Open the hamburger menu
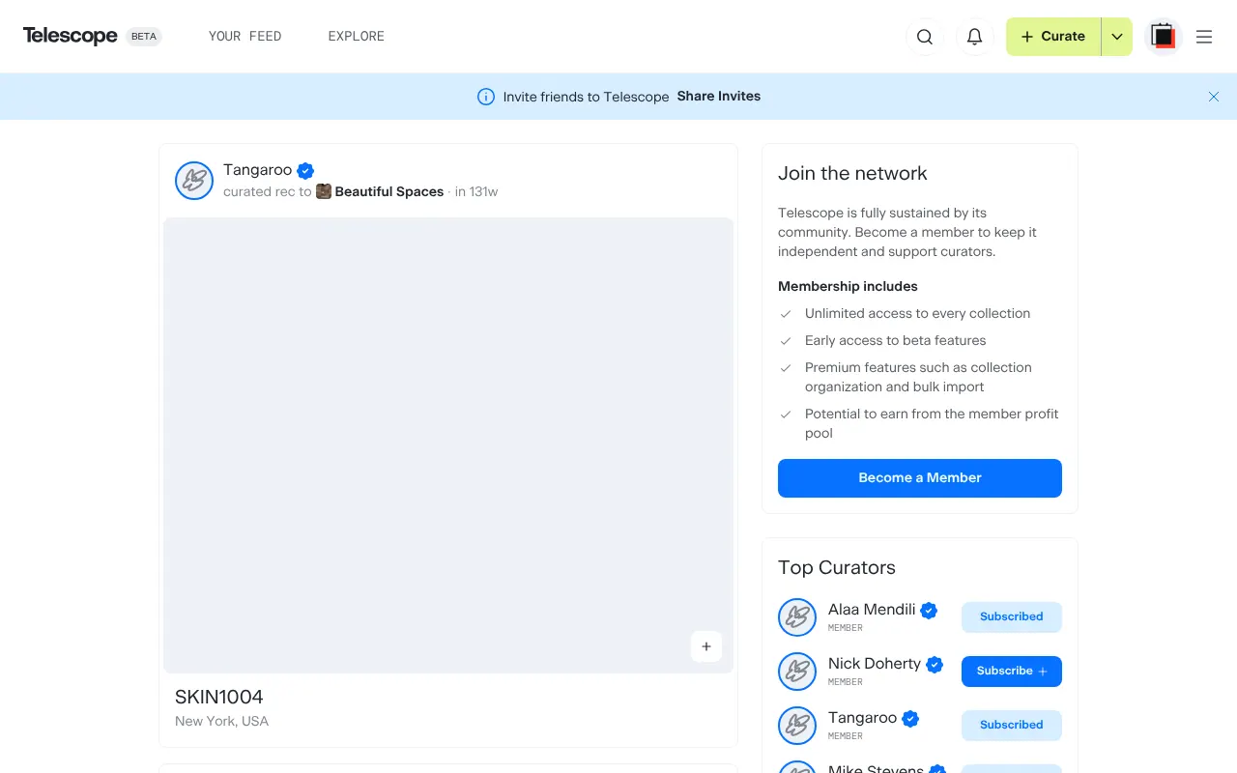 1204,37
